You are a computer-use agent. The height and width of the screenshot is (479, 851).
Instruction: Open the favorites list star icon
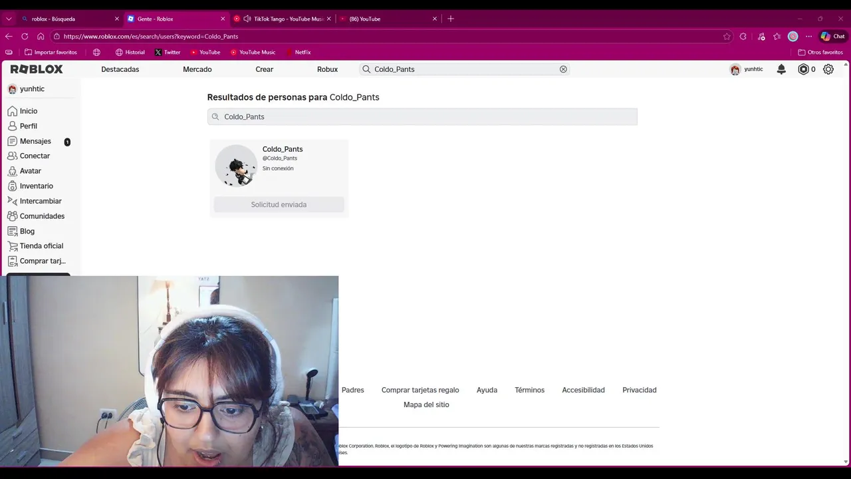point(777,37)
